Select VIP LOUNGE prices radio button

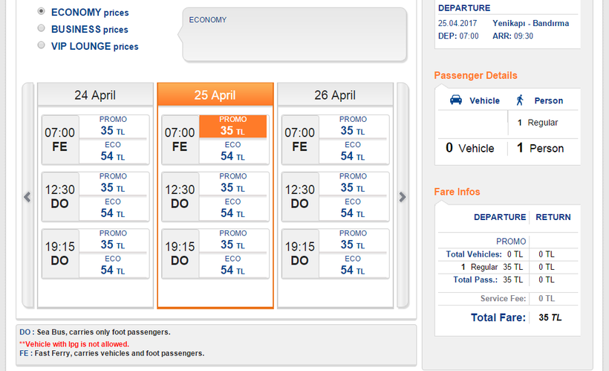point(41,45)
